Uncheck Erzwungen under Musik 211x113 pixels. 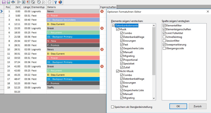pos(122,41)
